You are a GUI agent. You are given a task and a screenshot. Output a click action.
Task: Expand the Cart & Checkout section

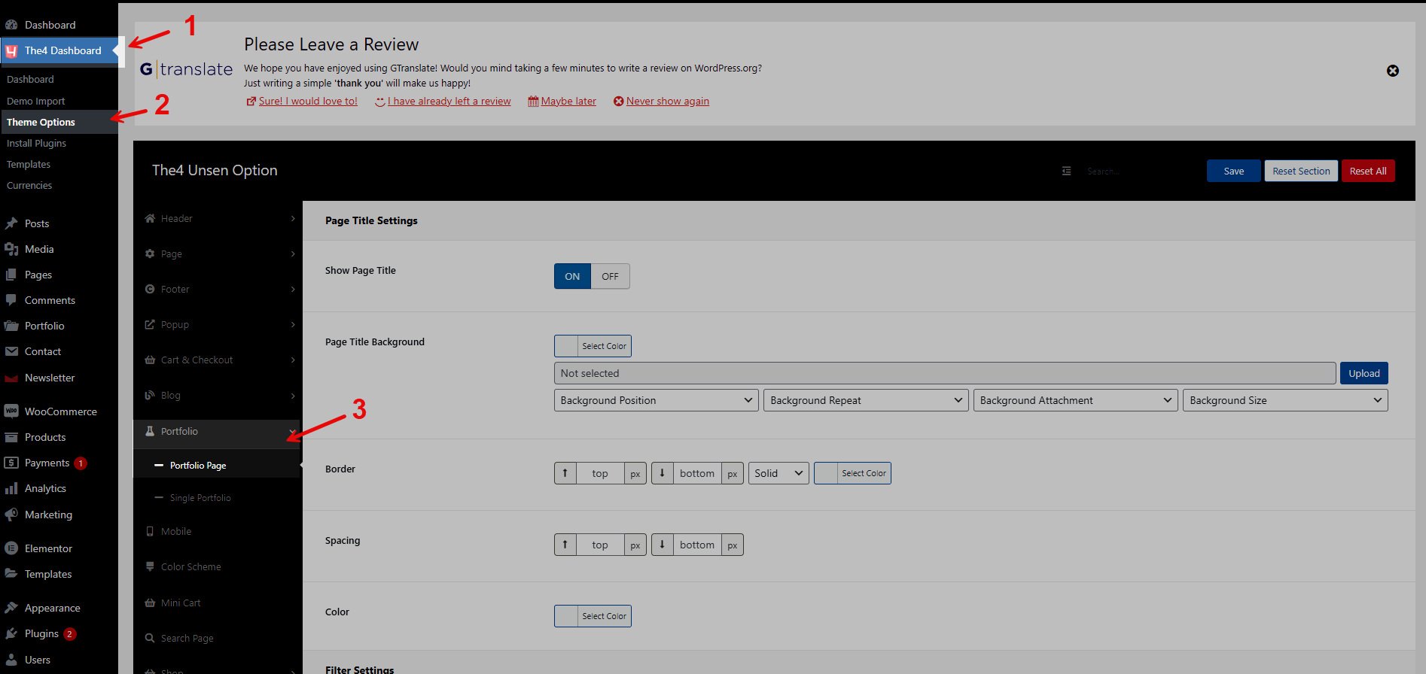[218, 360]
